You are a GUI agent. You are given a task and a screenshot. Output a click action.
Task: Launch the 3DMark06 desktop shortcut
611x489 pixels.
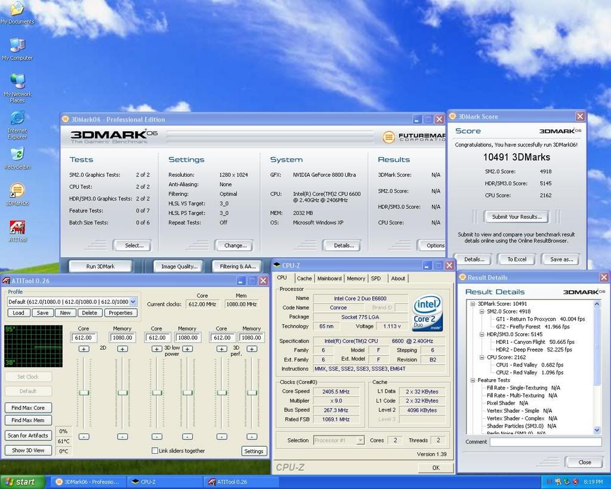point(17,191)
